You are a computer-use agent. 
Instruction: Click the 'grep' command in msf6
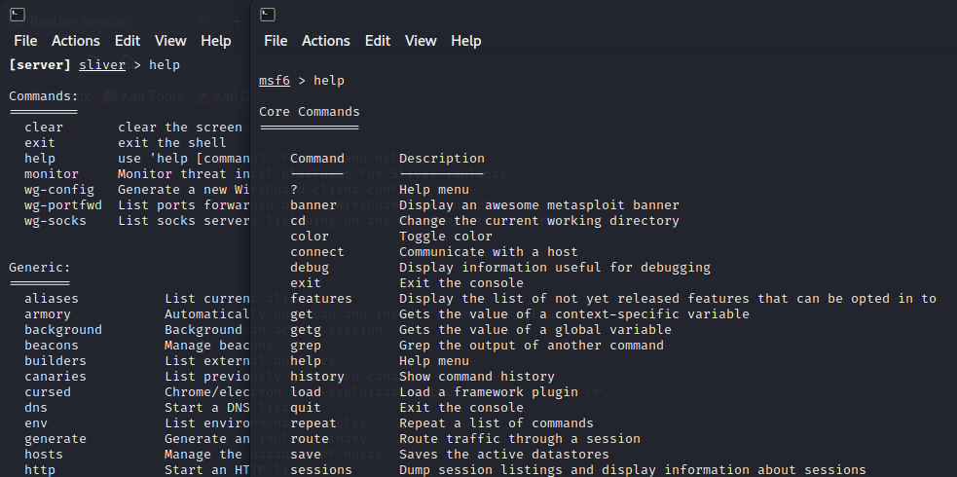pos(306,346)
